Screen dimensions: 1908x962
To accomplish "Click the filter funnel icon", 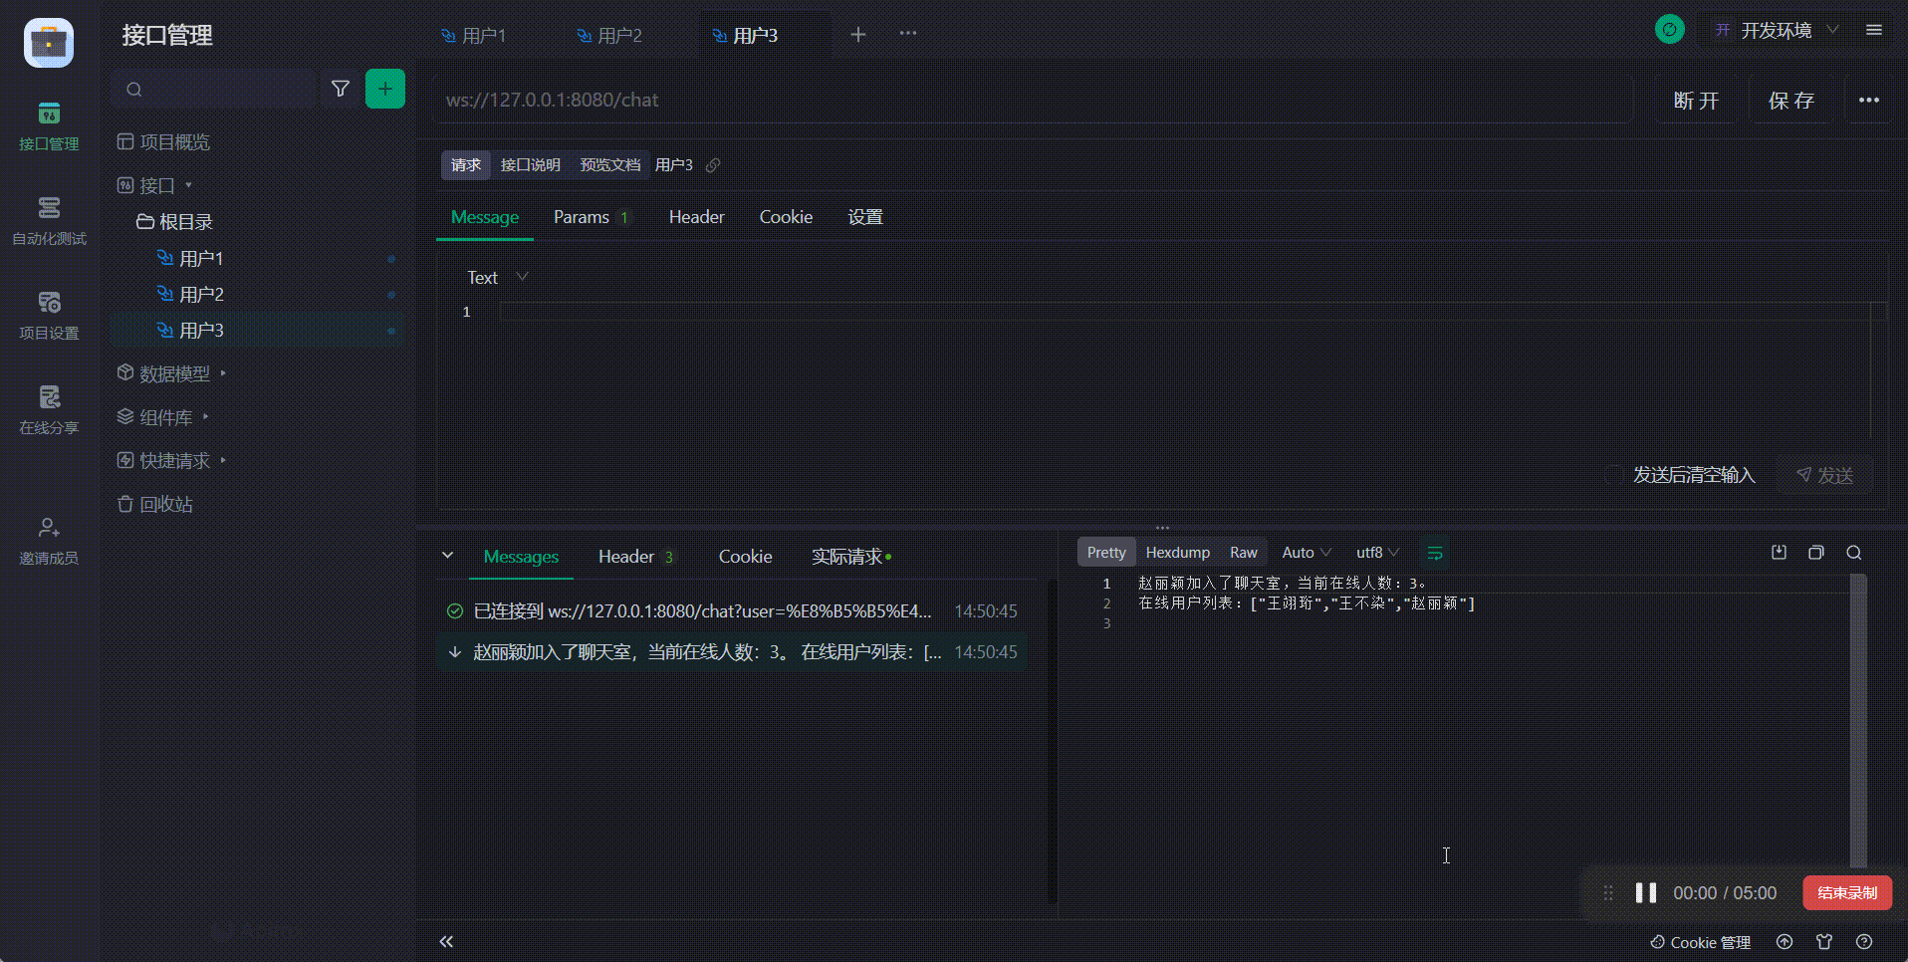I will 341,89.
